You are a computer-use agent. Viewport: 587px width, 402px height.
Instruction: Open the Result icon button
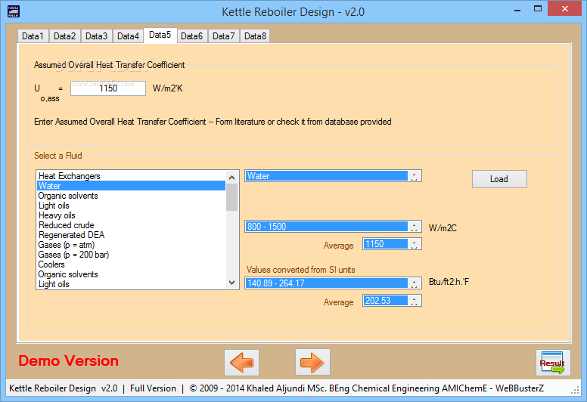coord(553,363)
